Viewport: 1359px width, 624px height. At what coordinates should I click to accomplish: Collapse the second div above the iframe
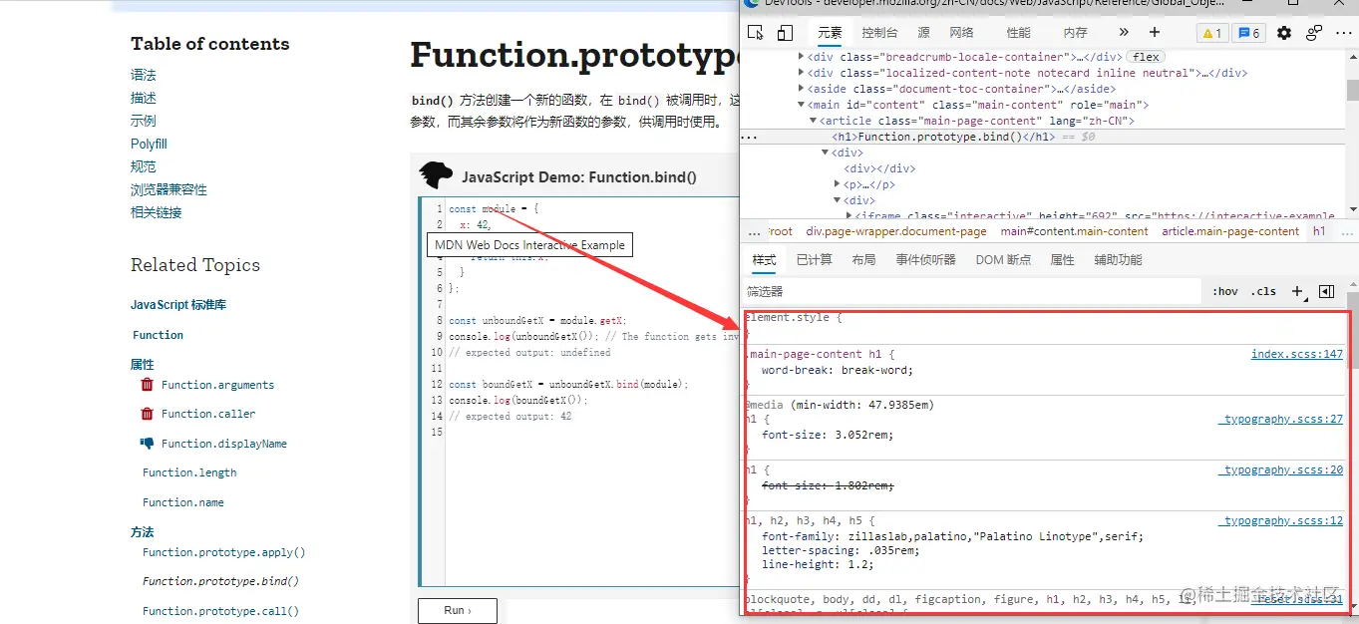pos(838,200)
